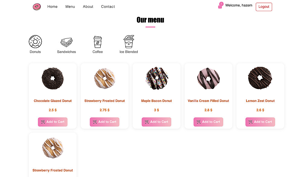Log out using the Logout button
The height and width of the screenshot is (177, 302).
(x=264, y=7)
